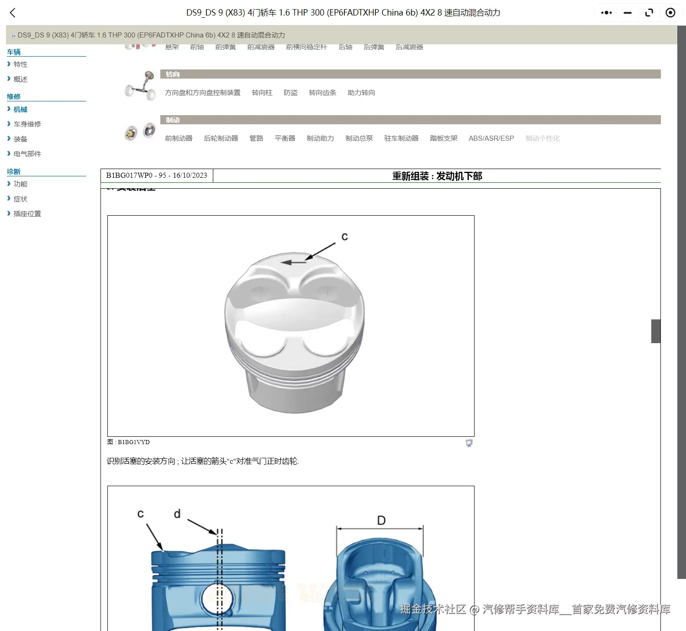Open the 助力转向 link
Viewport: 686px width, 631px height.
pos(361,92)
